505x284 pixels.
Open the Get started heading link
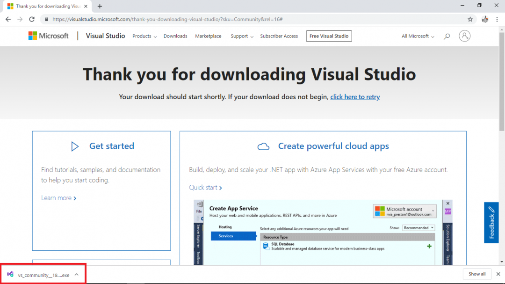tap(111, 146)
